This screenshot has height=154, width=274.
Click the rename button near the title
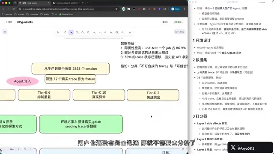coord(165,22)
